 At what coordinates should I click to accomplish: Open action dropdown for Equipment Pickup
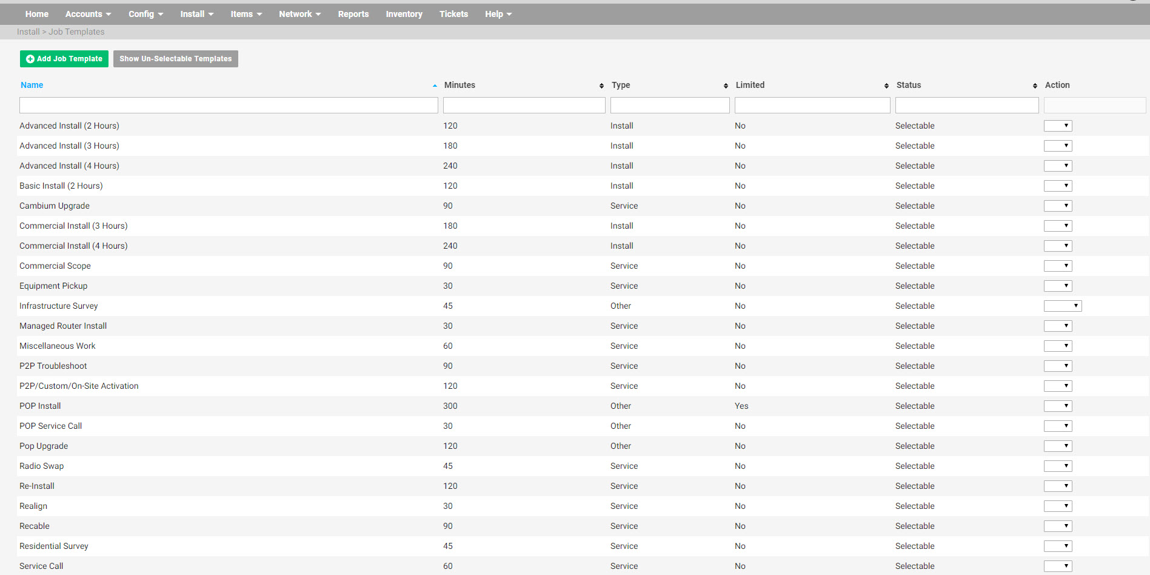coord(1058,286)
